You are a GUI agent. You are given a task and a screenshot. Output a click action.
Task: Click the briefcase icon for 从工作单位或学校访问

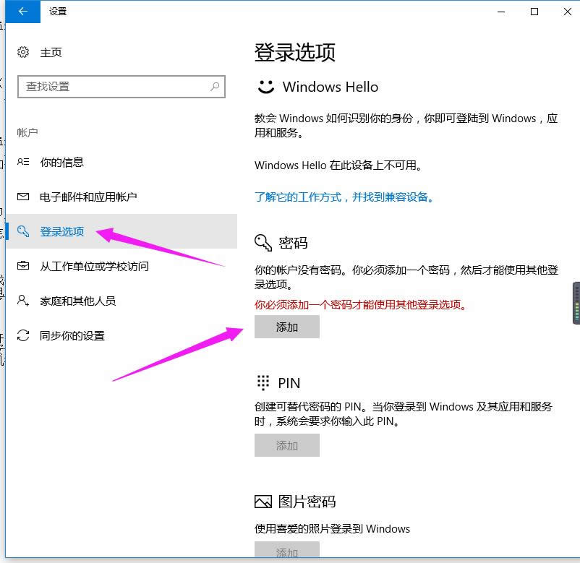tap(22, 266)
